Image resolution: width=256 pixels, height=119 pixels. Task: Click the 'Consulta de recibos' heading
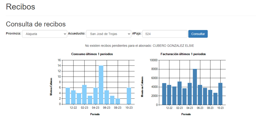point(36,24)
